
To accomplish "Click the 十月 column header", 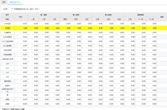I will tap(130, 19).
